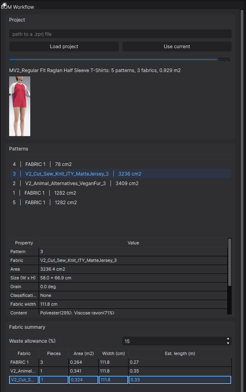Click the garment avatar preview thumbnail
The height and width of the screenshot is (392, 246).
point(20,106)
